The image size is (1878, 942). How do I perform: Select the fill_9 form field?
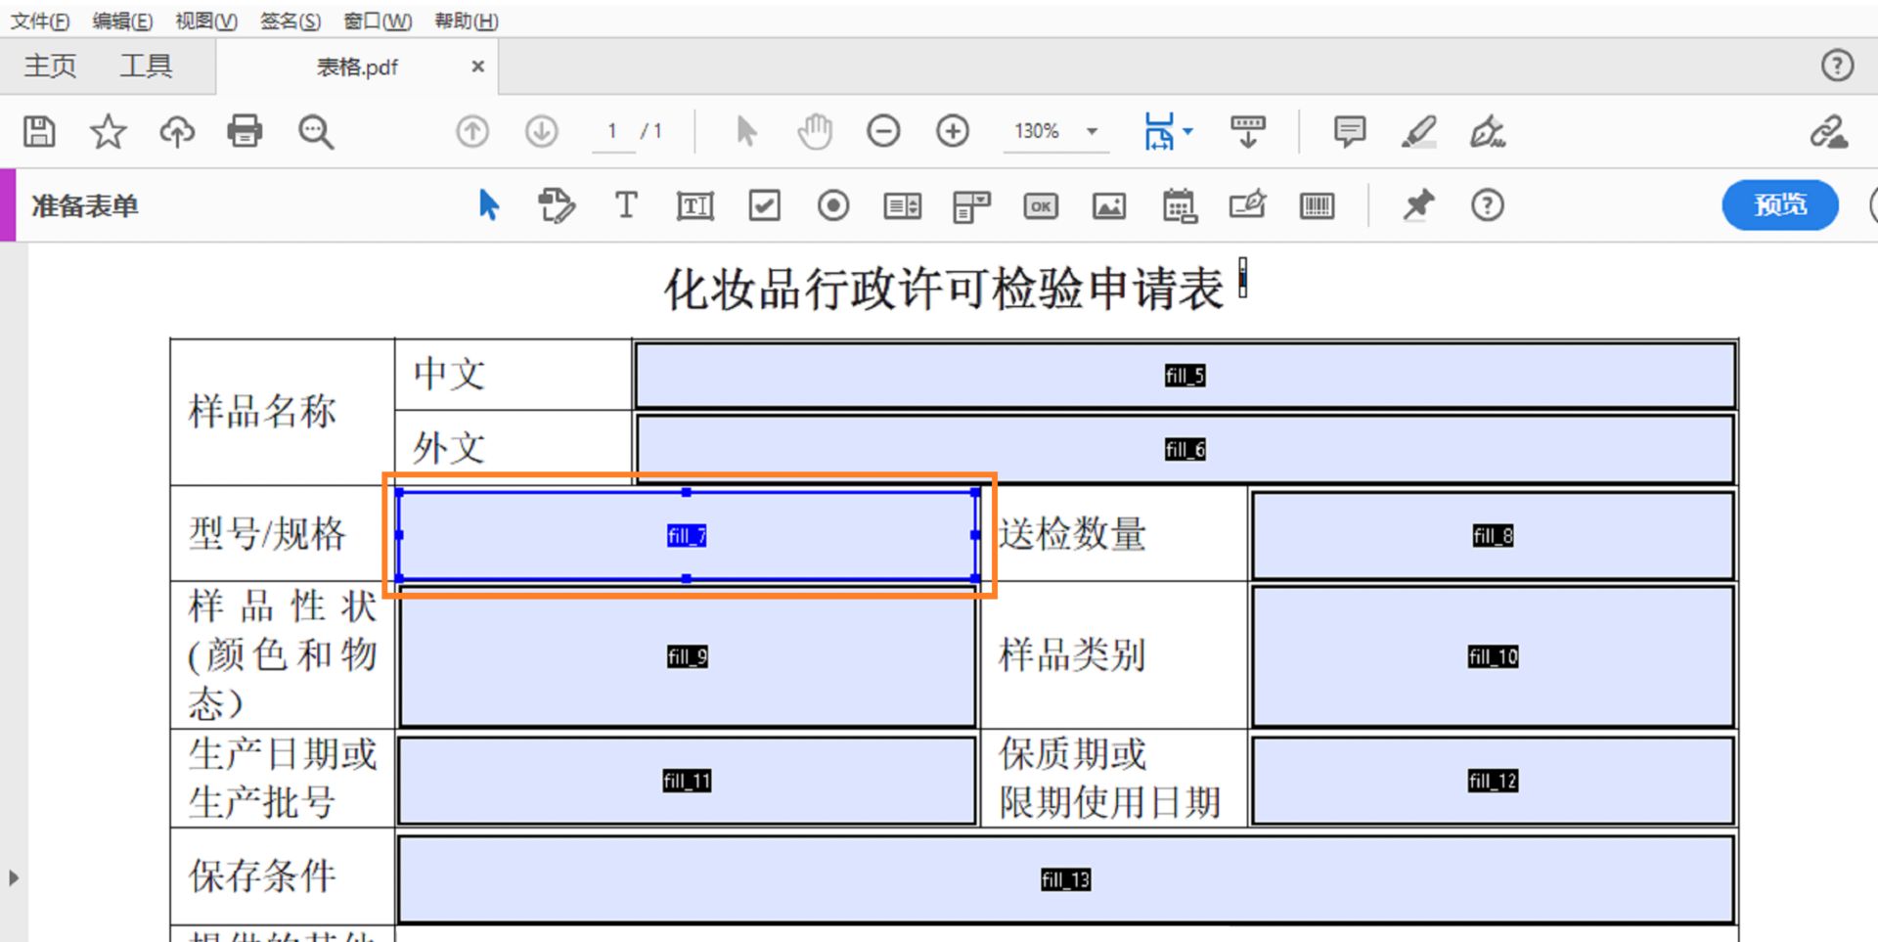tap(686, 656)
